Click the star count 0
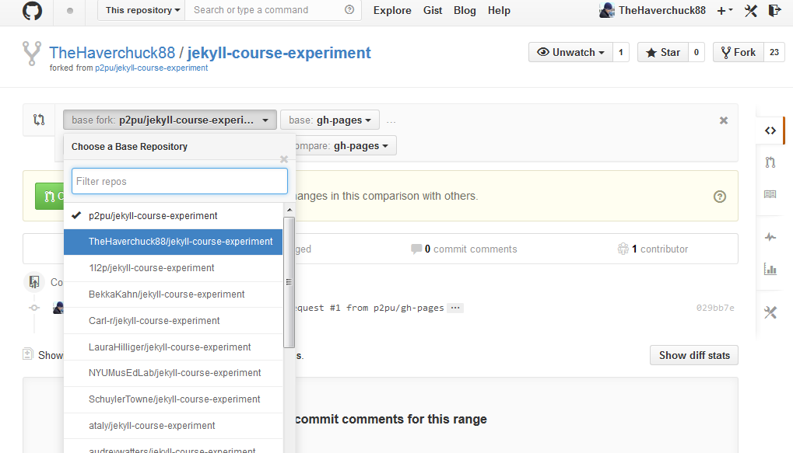This screenshot has width=793, height=453. (697, 52)
